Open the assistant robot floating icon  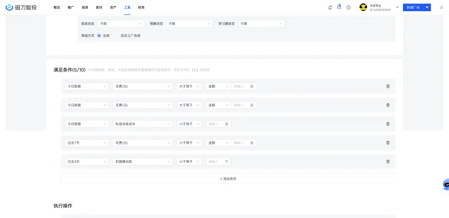point(446,184)
